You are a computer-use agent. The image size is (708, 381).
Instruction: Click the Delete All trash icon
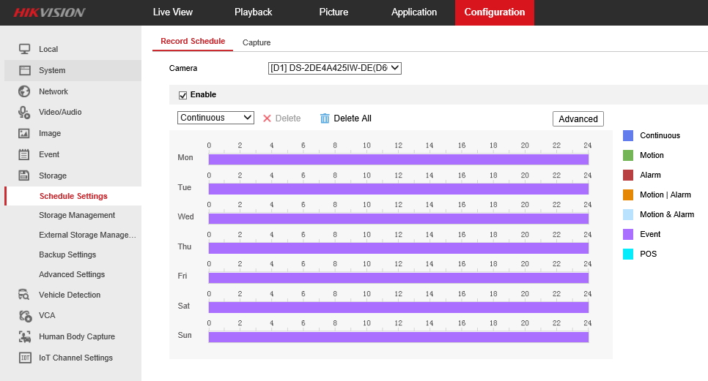click(325, 118)
